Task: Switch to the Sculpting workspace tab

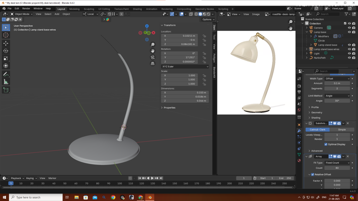Action: click(x=89, y=9)
